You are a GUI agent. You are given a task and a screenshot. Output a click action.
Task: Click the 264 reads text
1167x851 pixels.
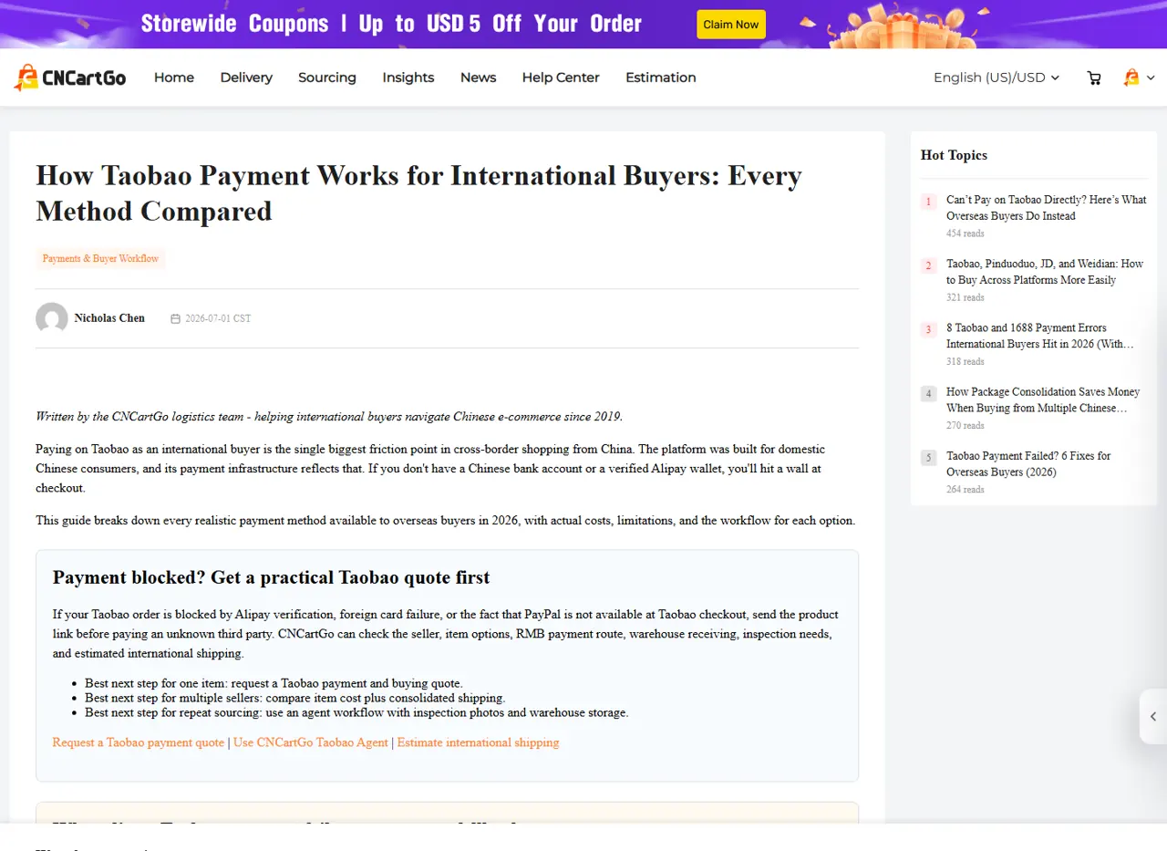pos(966,489)
